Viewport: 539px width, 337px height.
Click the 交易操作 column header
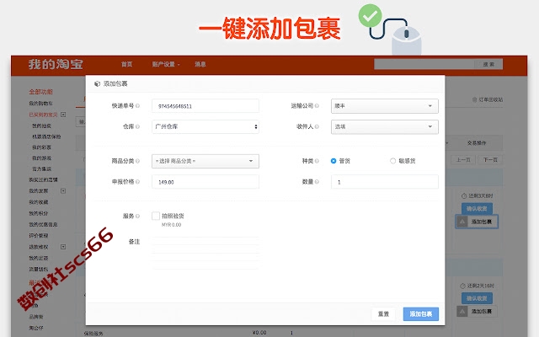tap(477, 142)
